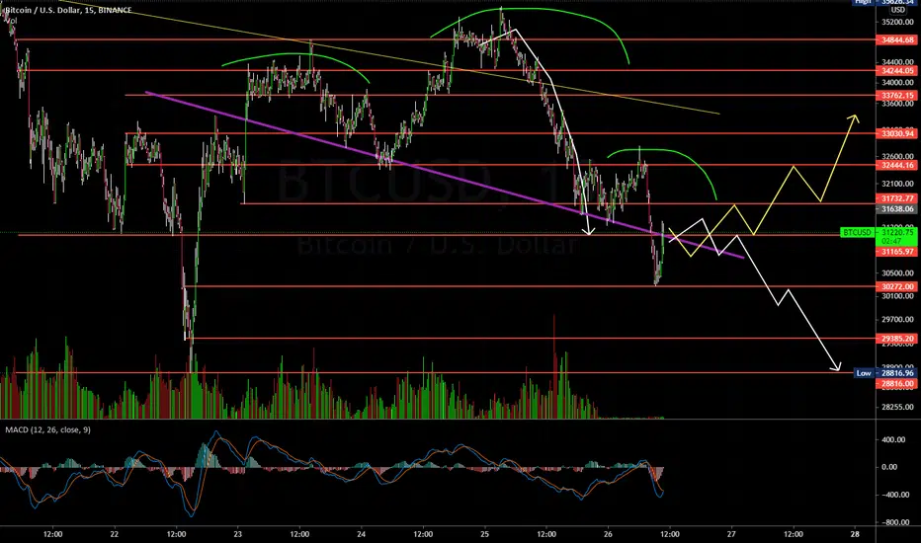Click the date 22 on the time axis

[114, 534]
